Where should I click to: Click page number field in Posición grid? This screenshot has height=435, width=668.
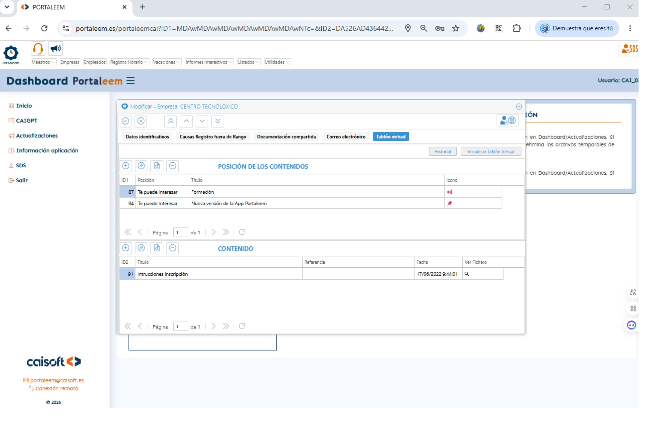pos(180,232)
